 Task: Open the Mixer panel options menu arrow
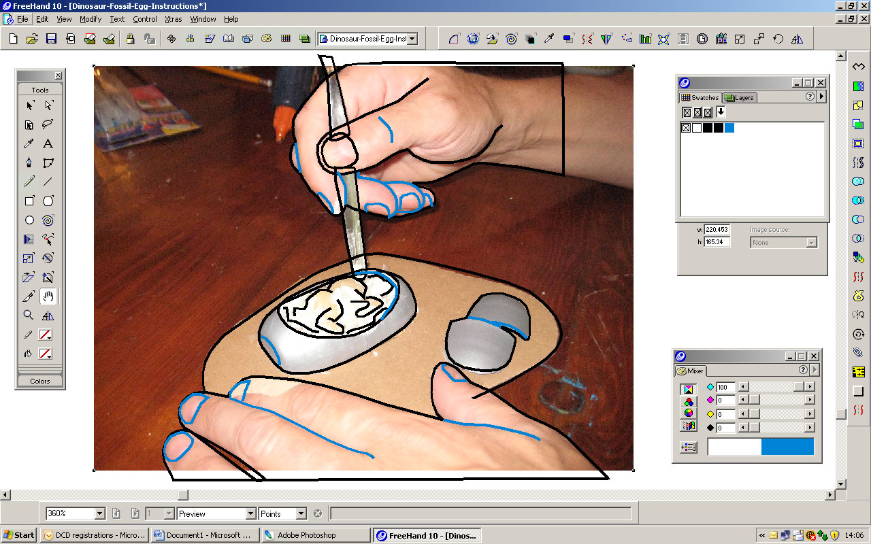point(815,370)
